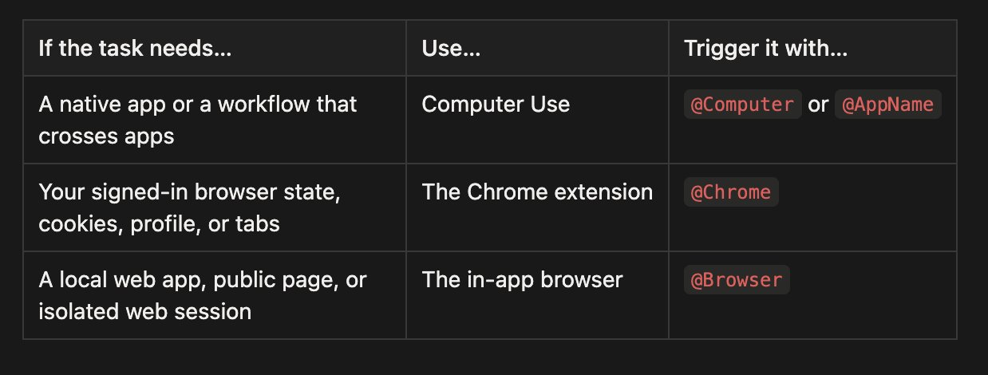Select the "isolated web session" text
The height and width of the screenshot is (375, 988).
144,311
